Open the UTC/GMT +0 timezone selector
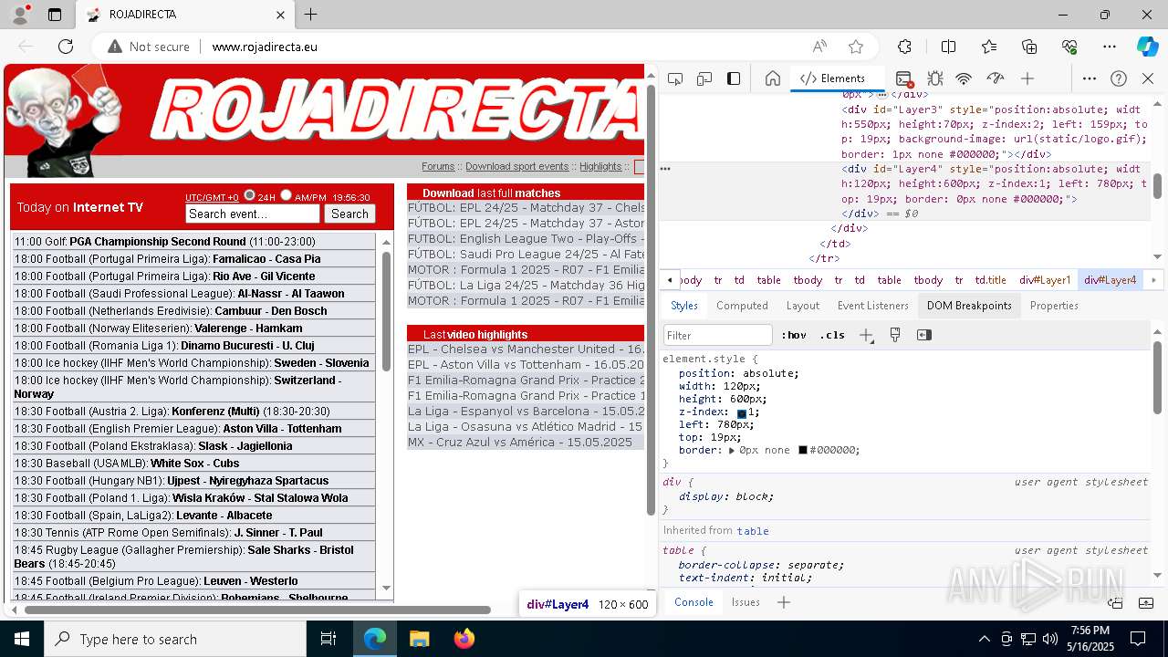The width and height of the screenshot is (1168, 657). pyautogui.click(x=212, y=197)
